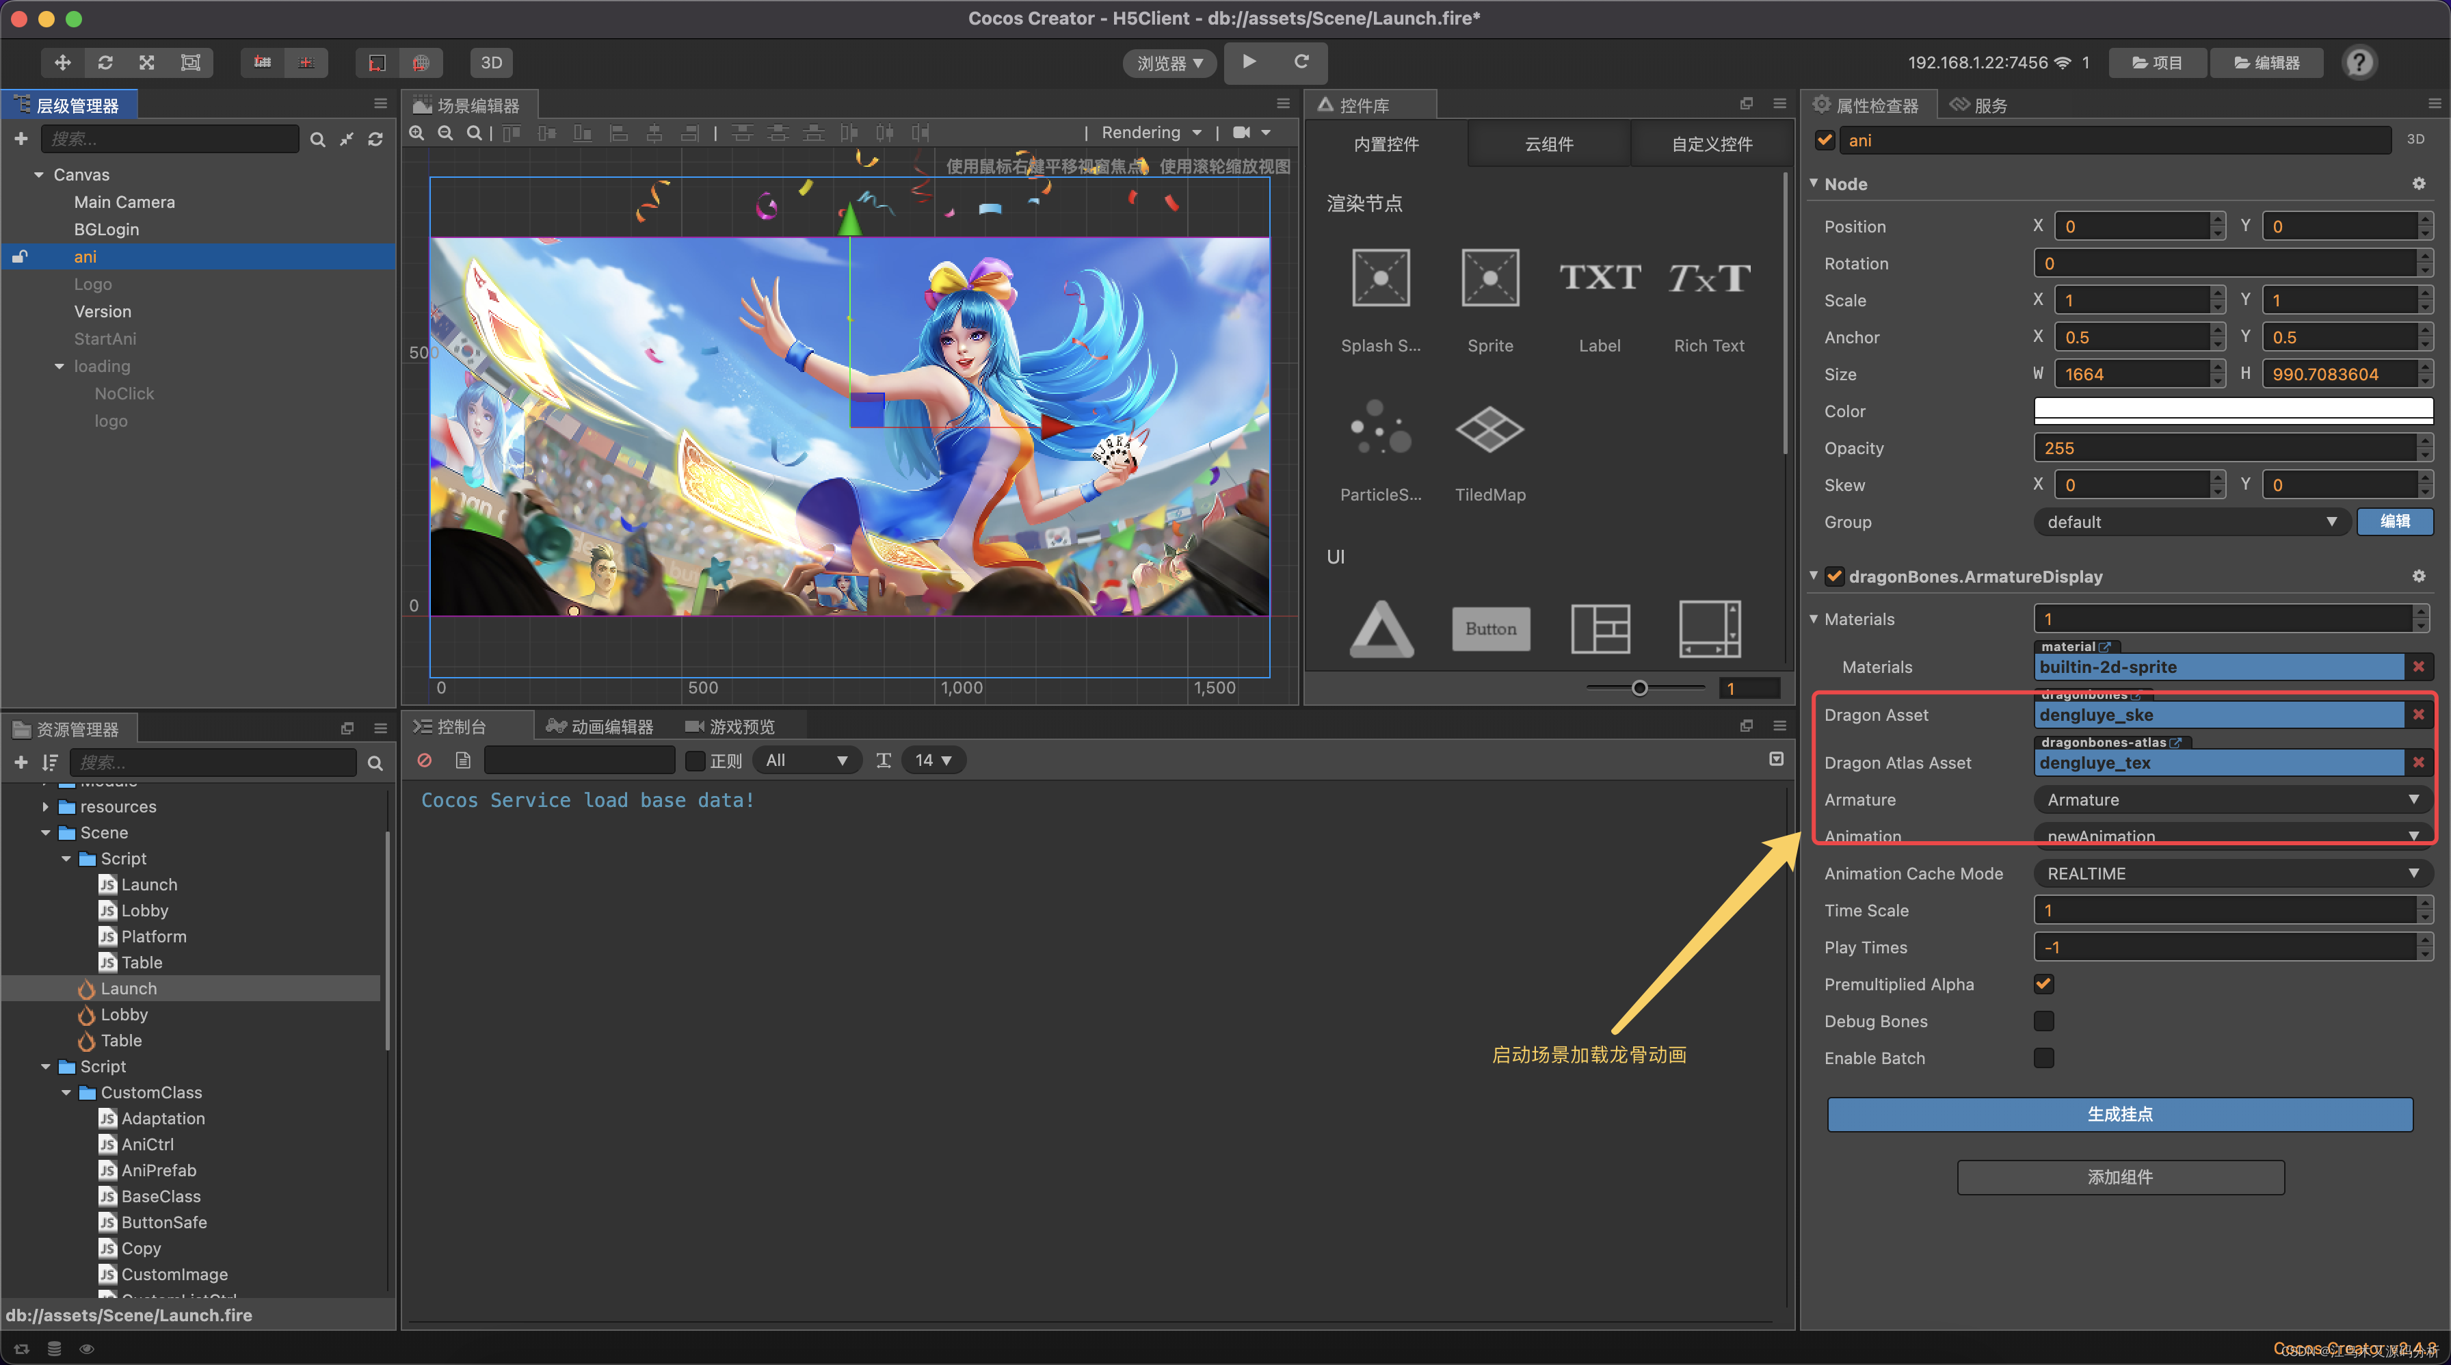Click Group 编辑 button
2451x1365 pixels.
pos(2395,521)
